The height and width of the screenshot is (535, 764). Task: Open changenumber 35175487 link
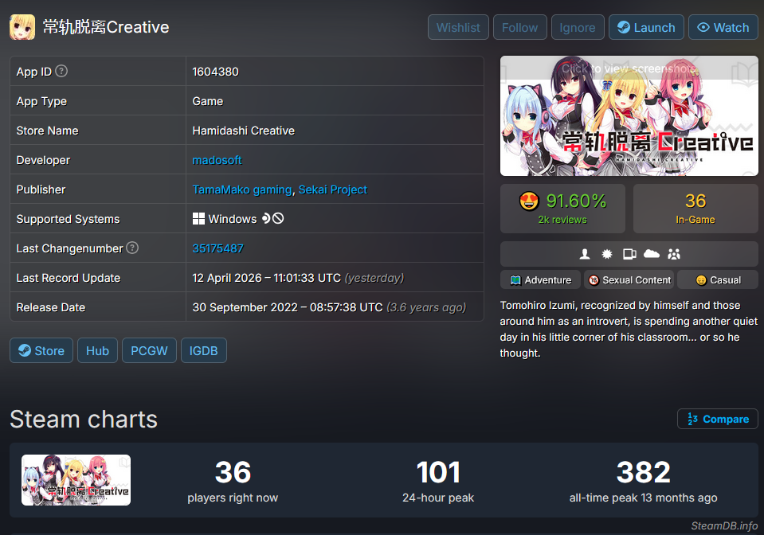(x=217, y=248)
